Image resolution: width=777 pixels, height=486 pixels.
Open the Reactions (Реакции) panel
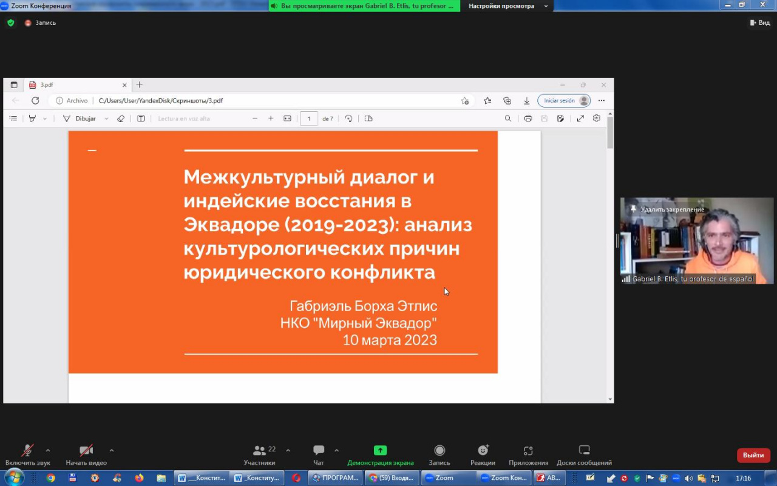483,455
